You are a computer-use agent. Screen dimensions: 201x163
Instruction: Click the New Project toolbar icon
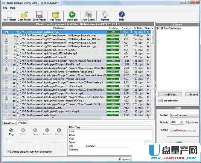10,15
